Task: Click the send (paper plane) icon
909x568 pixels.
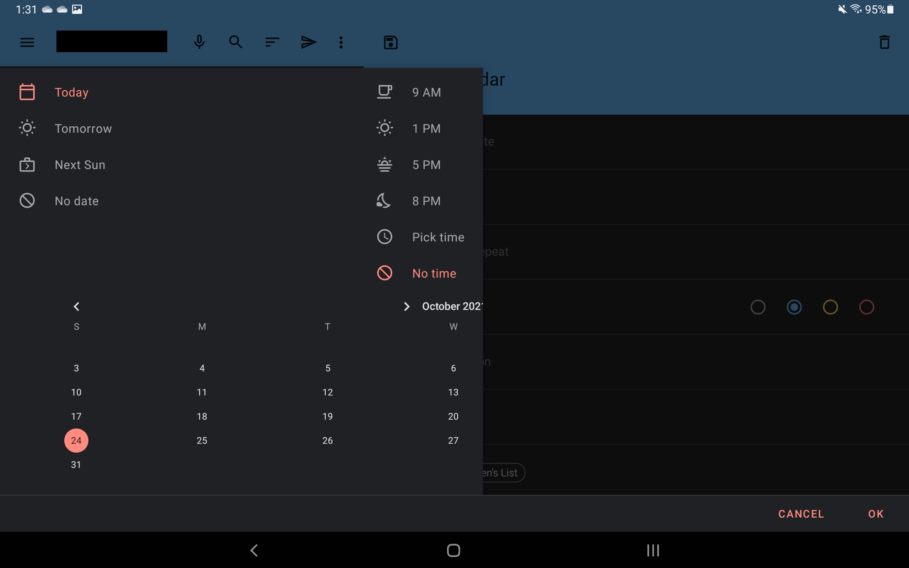Action: 308,42
